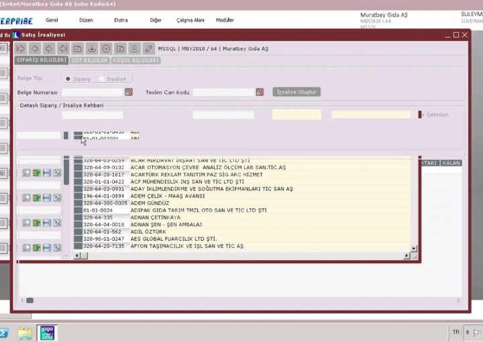Select the Sipariş radio button
483x342 pixels.
point(68,79)
